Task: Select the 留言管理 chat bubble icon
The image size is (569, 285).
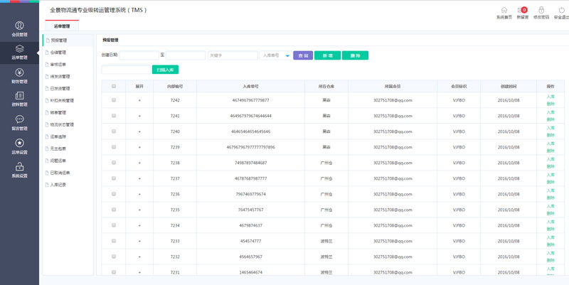Action: [x=19, y=121]
